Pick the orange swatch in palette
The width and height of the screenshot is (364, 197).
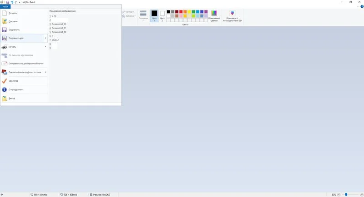point(185,11)
